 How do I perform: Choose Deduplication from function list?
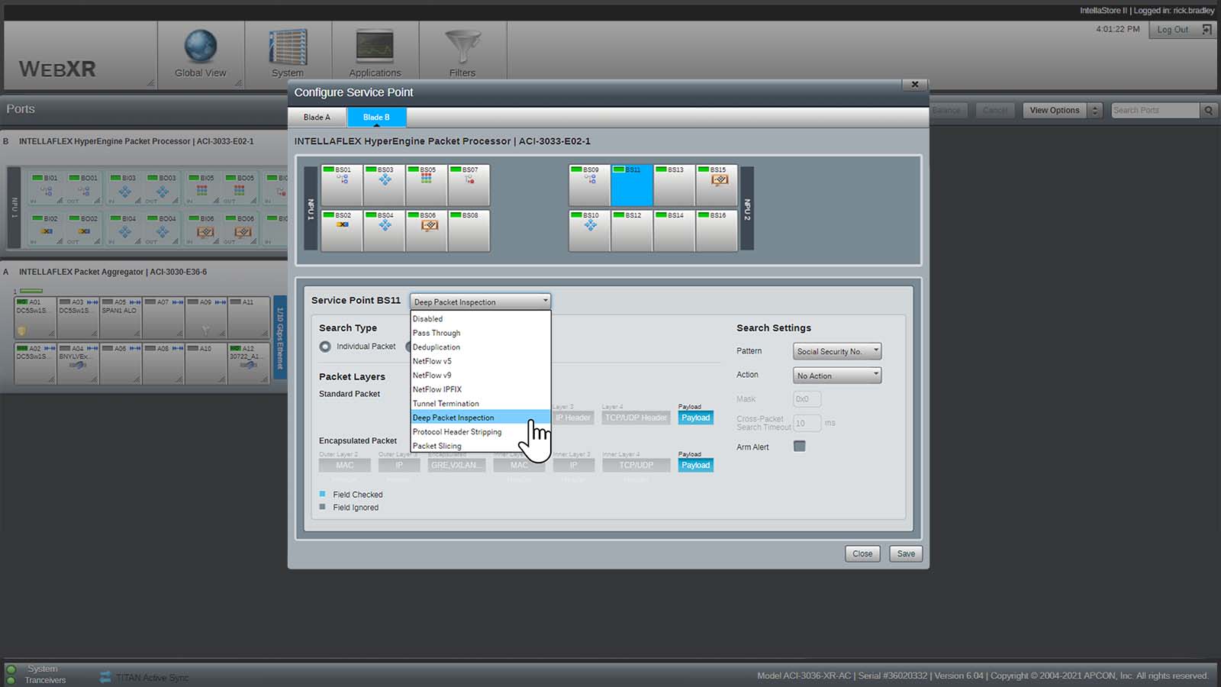click(x=480, y=347)
